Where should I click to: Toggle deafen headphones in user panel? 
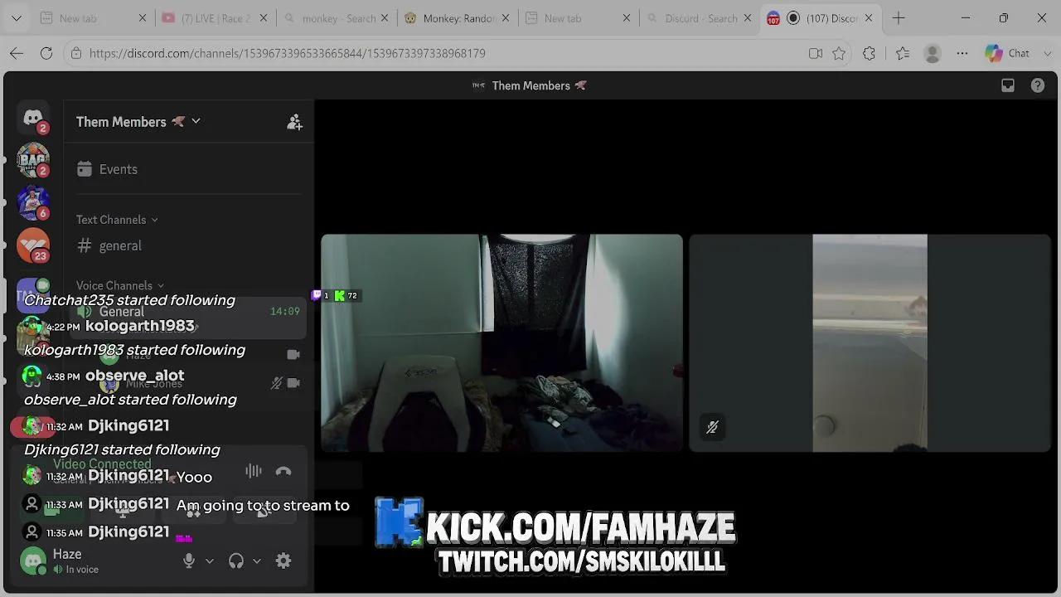236,561
